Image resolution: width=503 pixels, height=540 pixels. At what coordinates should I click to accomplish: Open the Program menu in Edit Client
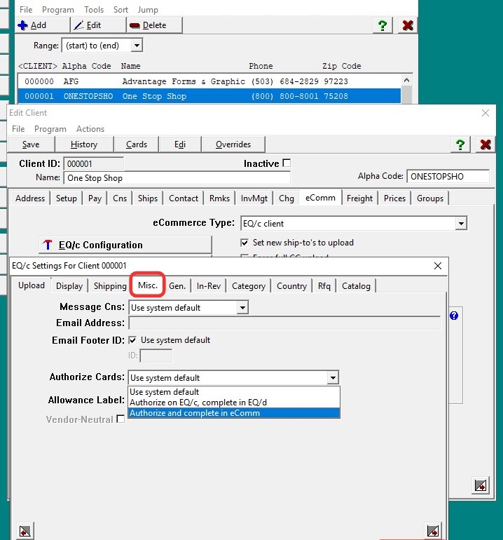coord(50,129)
